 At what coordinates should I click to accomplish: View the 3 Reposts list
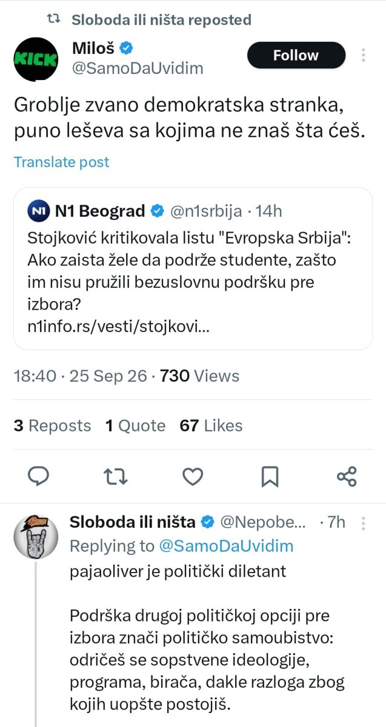click(x=52, y=426)
